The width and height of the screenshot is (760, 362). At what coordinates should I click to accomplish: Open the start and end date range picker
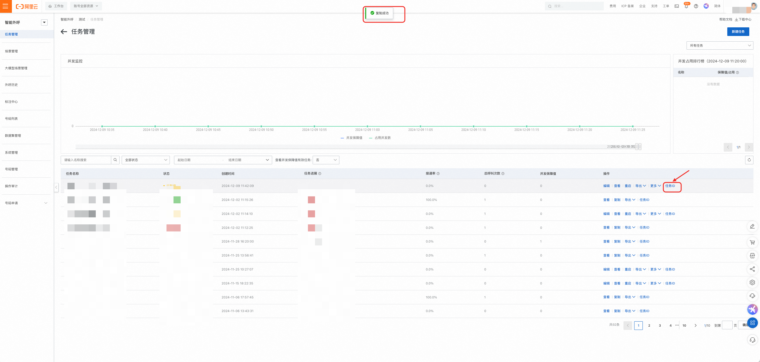223,160
